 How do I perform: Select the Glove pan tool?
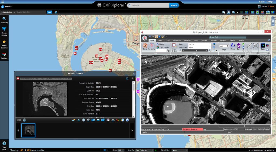145,46
